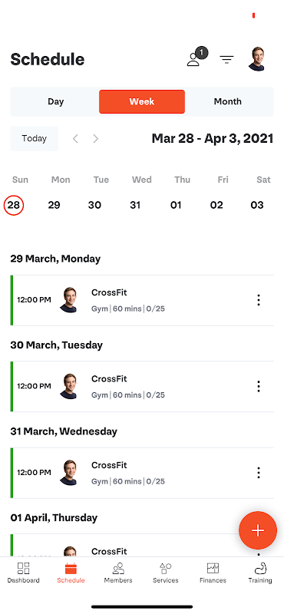The image size is (284, 614).
Task: Select the Week view segment
Action: pyautogui.click(x=142, y=101)
